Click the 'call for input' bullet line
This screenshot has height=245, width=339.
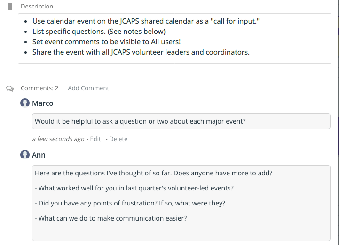coord(146,21)
